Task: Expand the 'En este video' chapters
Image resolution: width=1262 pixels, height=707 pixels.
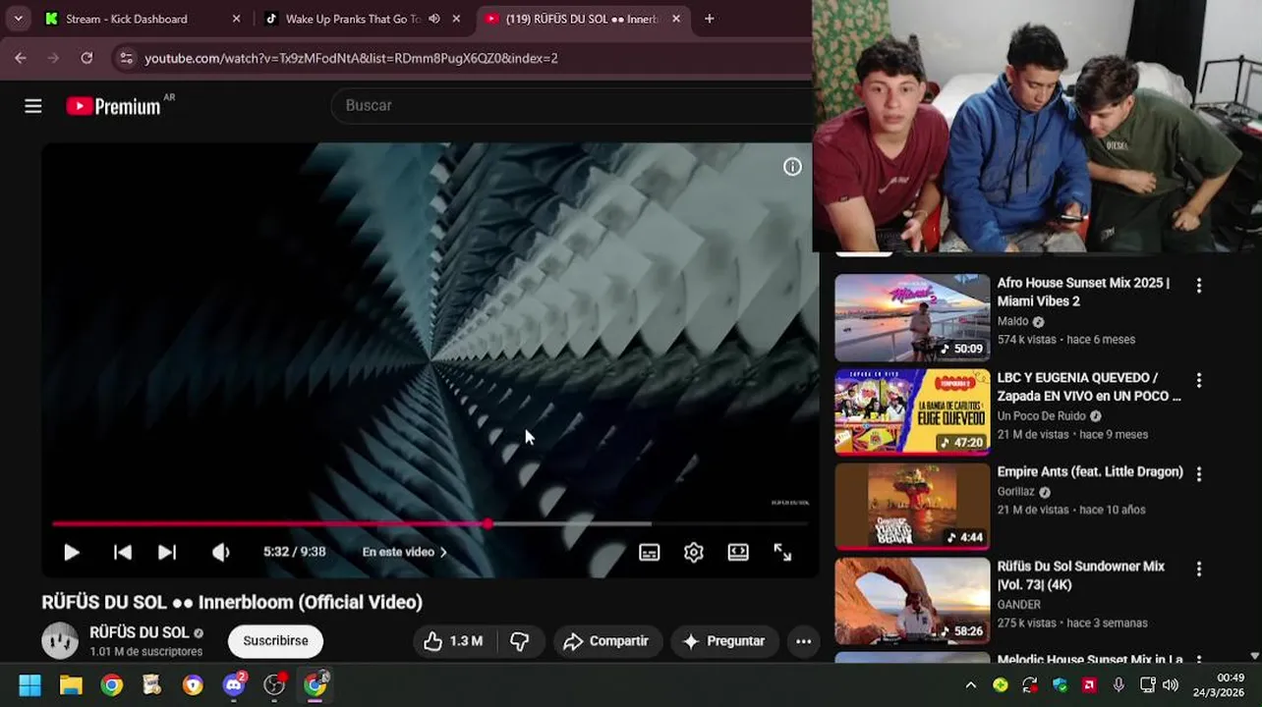Action: click(405, 552)
